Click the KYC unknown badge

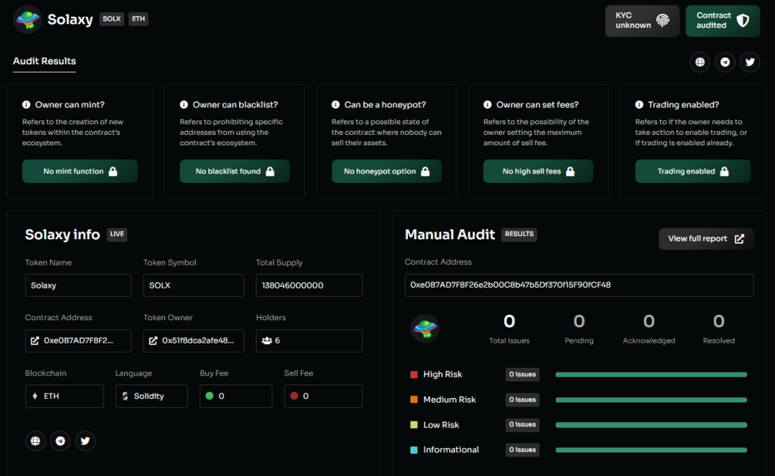click(x=642, y=20)
